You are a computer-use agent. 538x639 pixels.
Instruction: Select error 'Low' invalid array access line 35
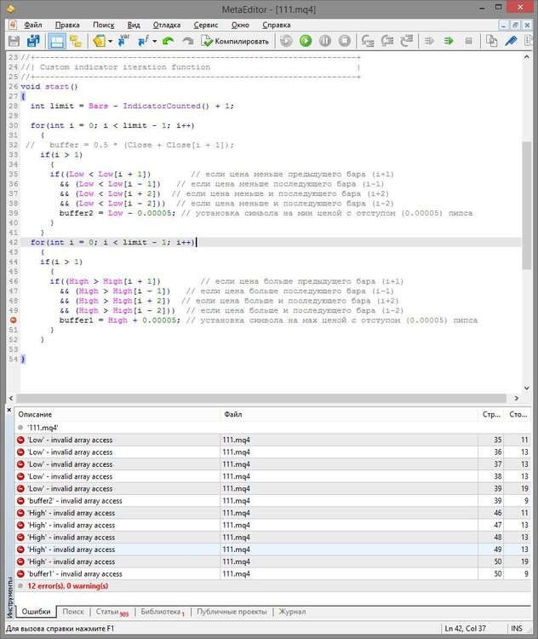coord(273,440)
